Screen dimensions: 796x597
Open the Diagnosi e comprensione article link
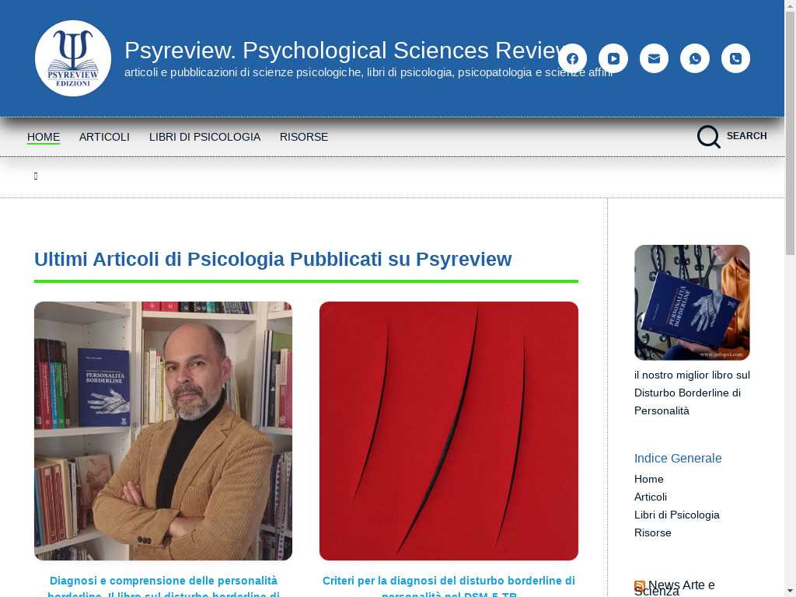pos(163,581)
